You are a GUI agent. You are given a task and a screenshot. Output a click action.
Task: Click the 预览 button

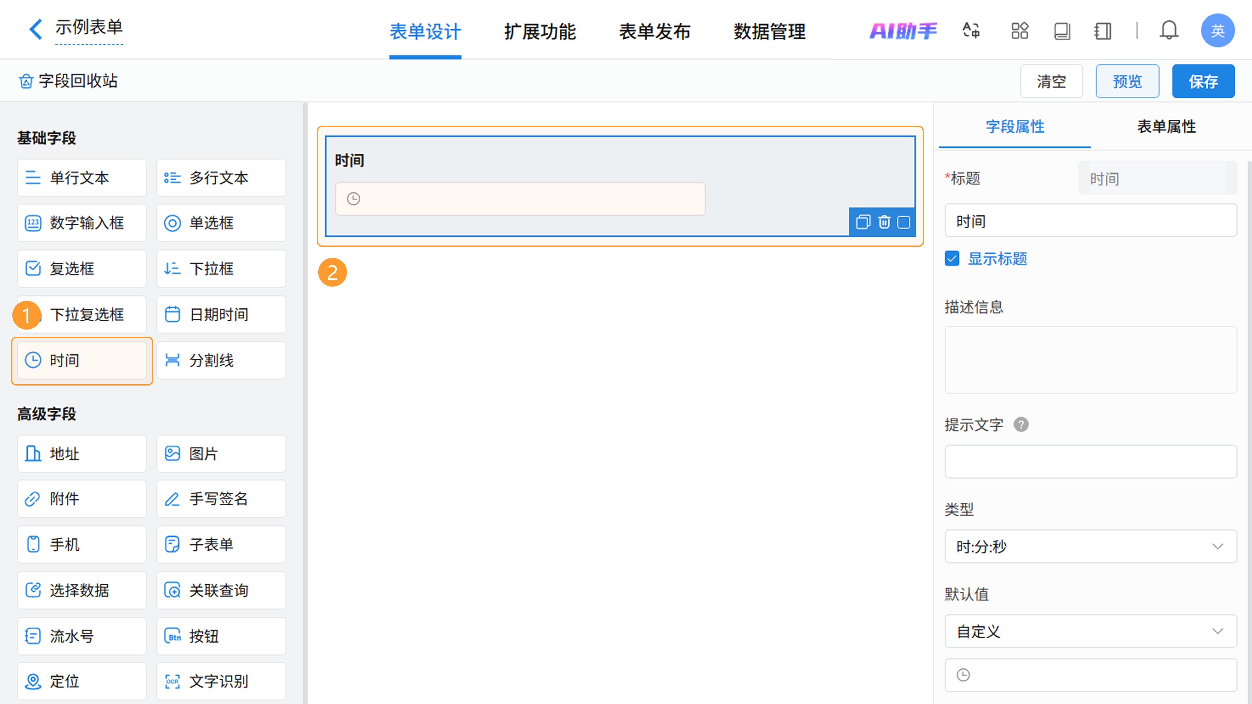pos(1126,81)
